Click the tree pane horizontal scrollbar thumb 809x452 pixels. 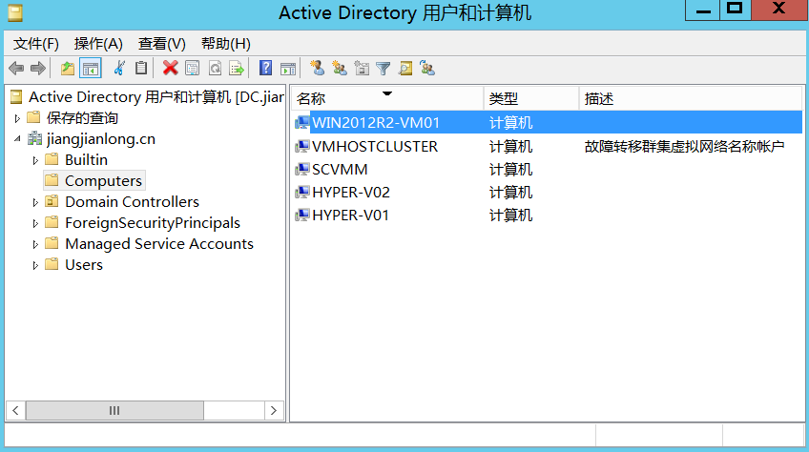(114, 411)
